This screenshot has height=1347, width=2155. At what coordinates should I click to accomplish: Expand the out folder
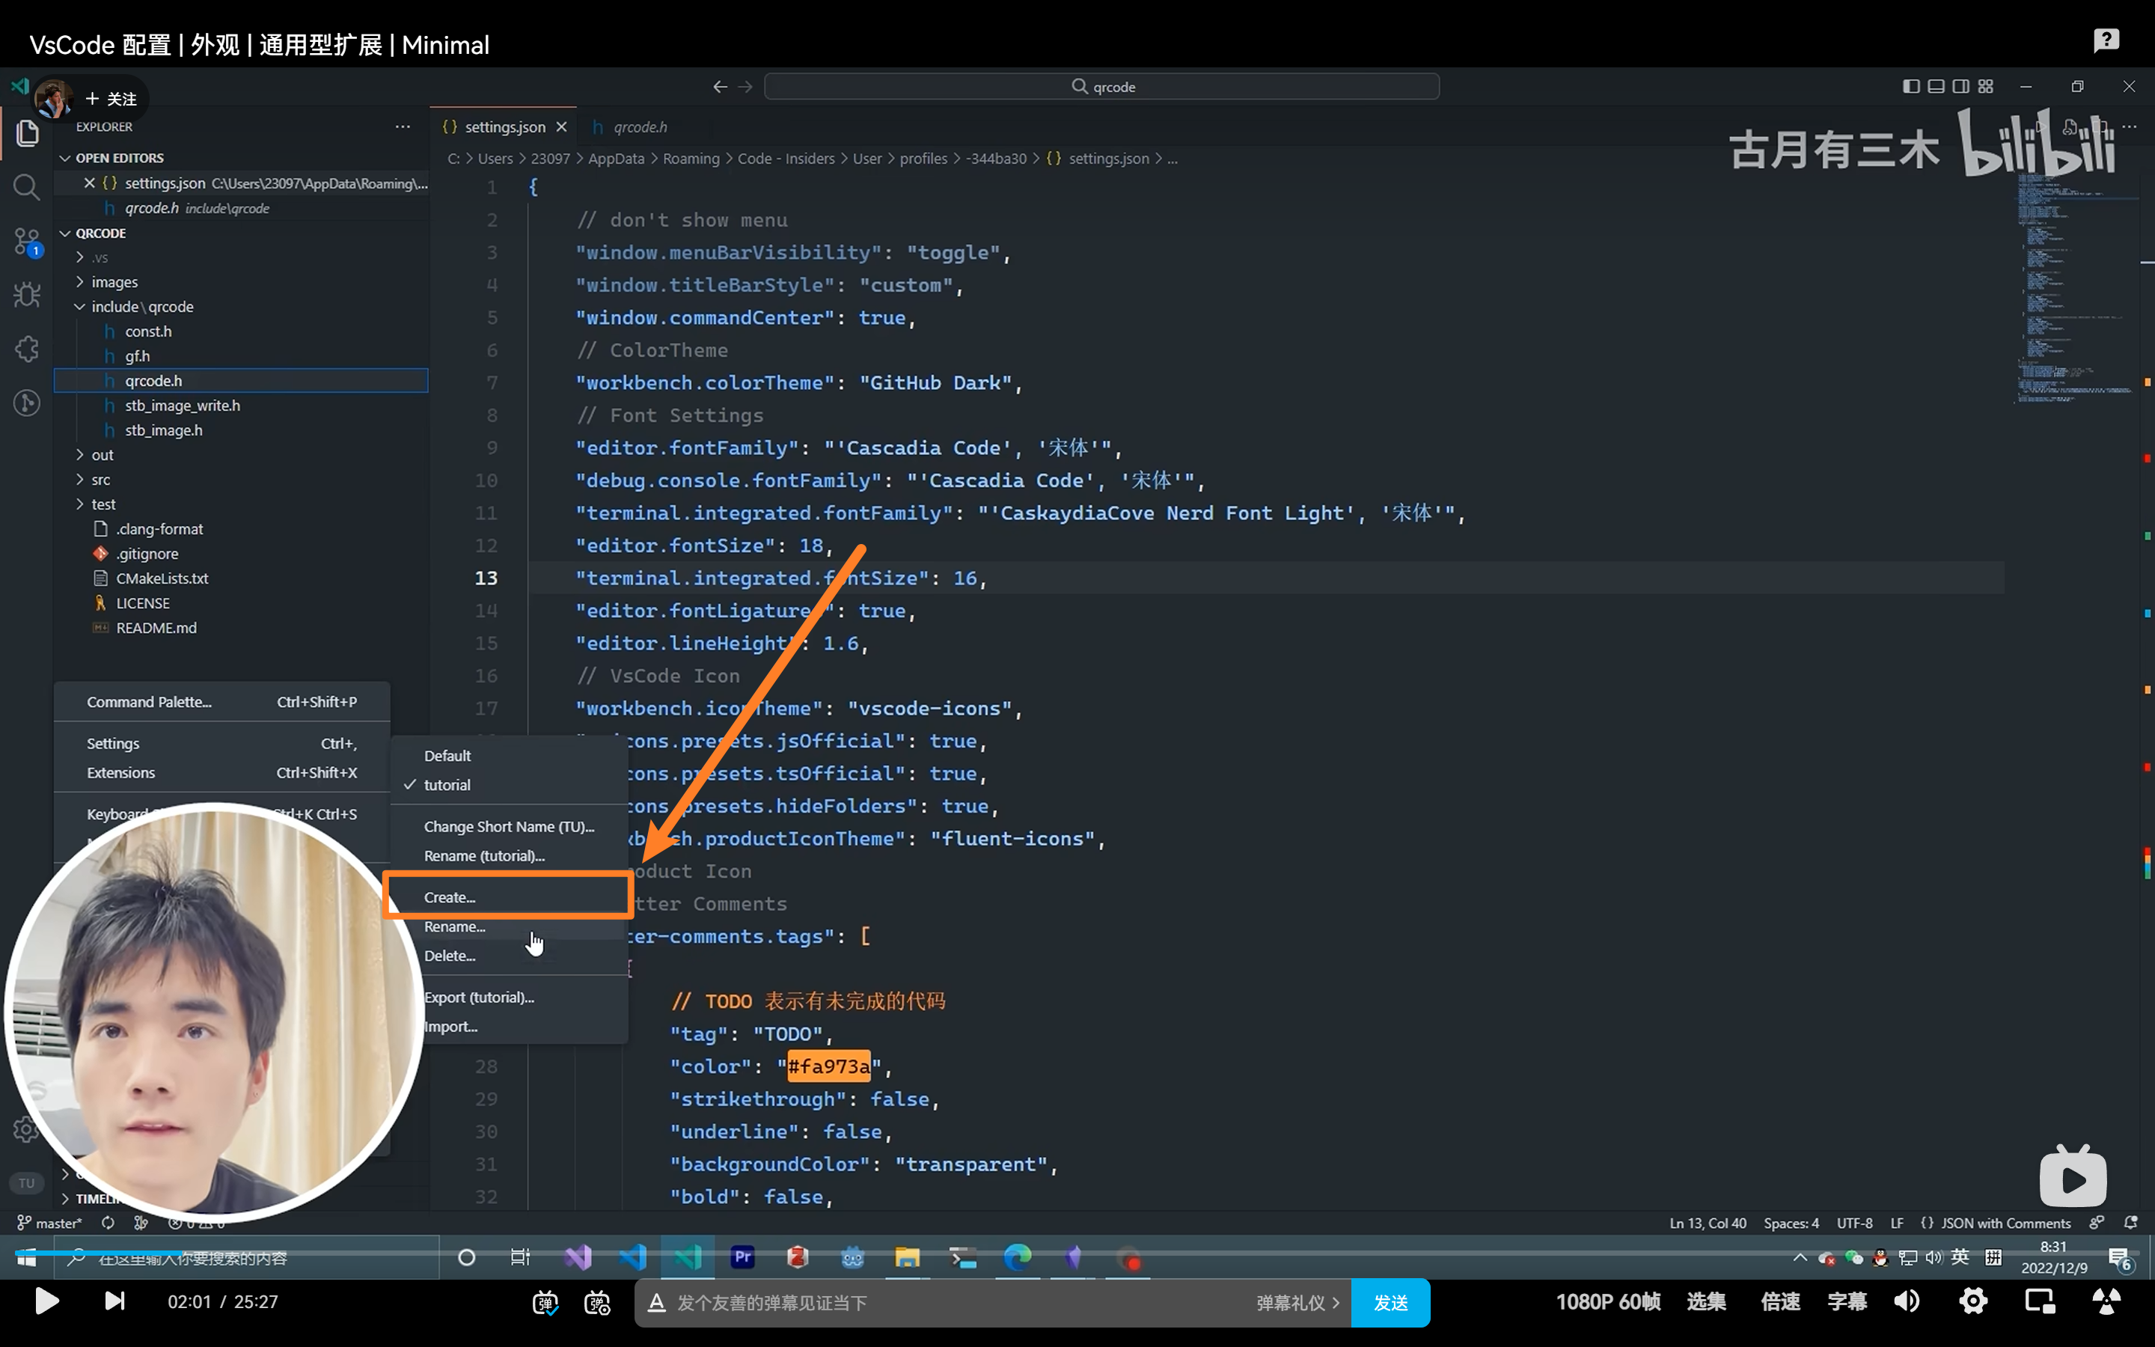80,454
